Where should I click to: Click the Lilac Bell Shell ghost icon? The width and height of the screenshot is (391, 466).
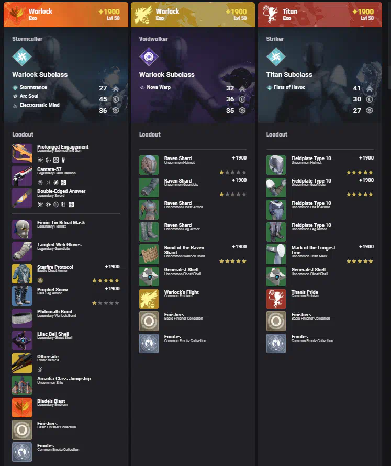pos(22,340)
